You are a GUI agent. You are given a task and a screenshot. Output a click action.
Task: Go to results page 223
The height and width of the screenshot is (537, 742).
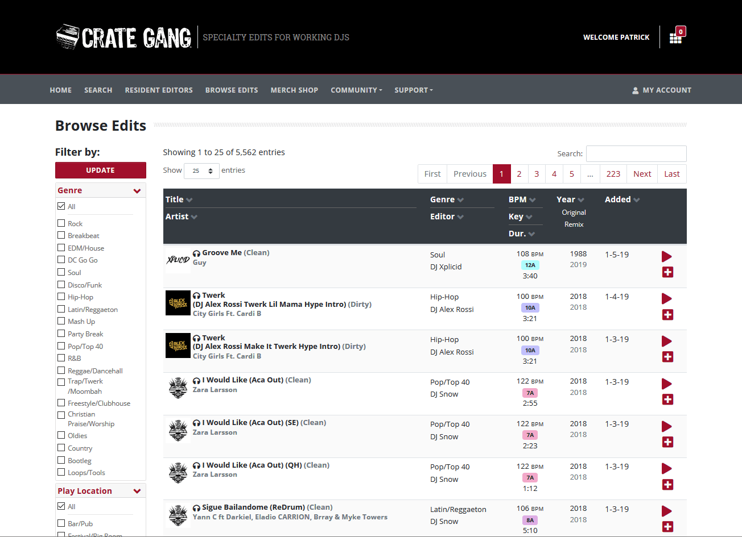click(x=613, y=174)
